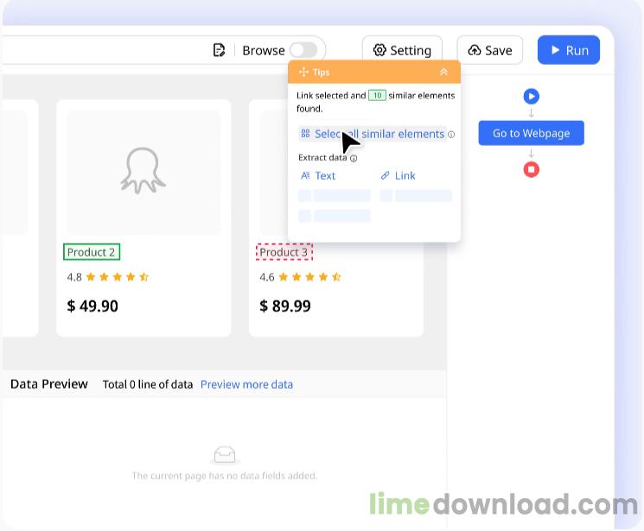Collapse the Tips panel with double chevron
Image resolution: width=644 pixels, height=531 pixels.
pyautogui.click(x=443, y=73)
